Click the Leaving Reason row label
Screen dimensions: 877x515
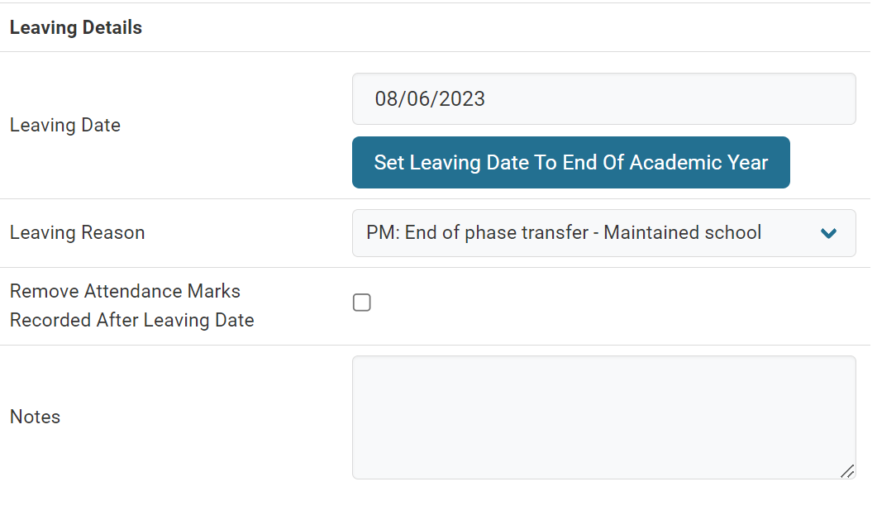point(77,233)
